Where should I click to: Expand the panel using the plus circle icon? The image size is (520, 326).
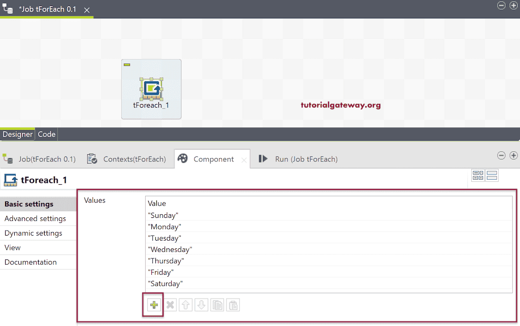click(513, 156)
